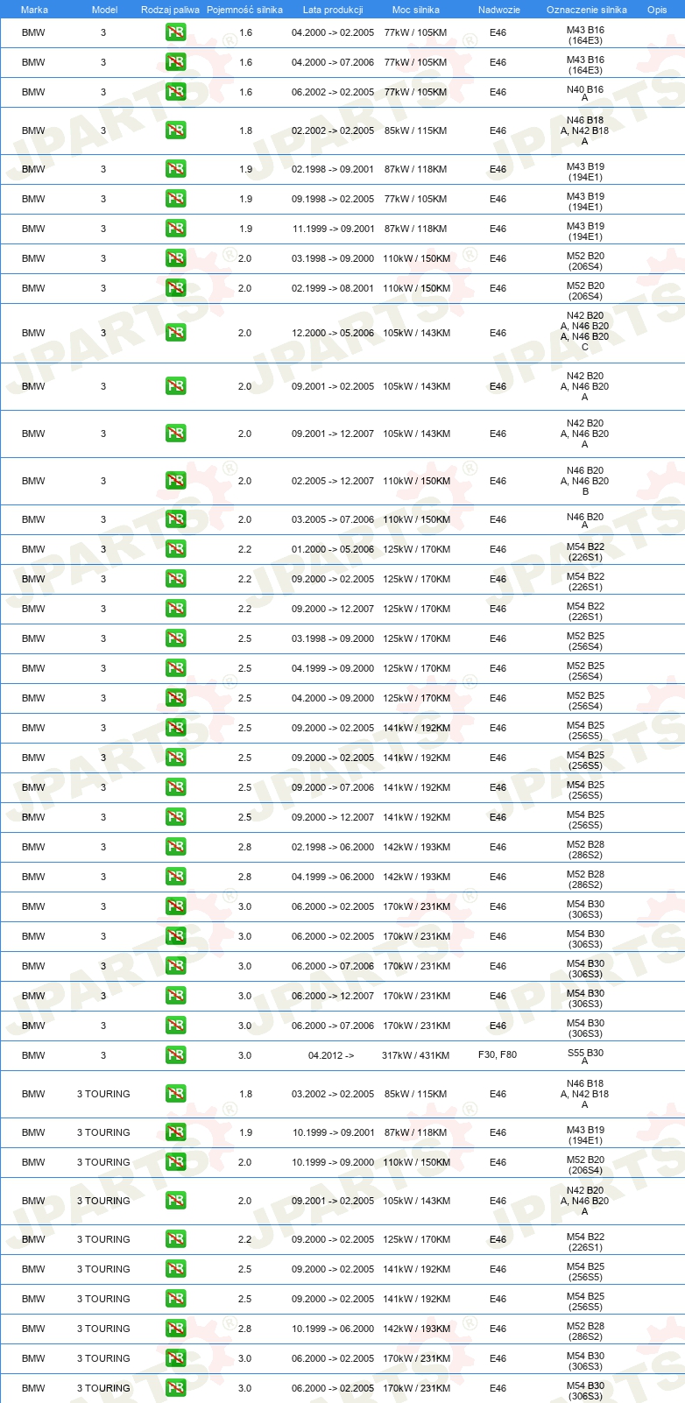Click the fuel icon in the 3 TOURING 1.9 row
Viewport: 685px width, 1403px height.
175,1132
